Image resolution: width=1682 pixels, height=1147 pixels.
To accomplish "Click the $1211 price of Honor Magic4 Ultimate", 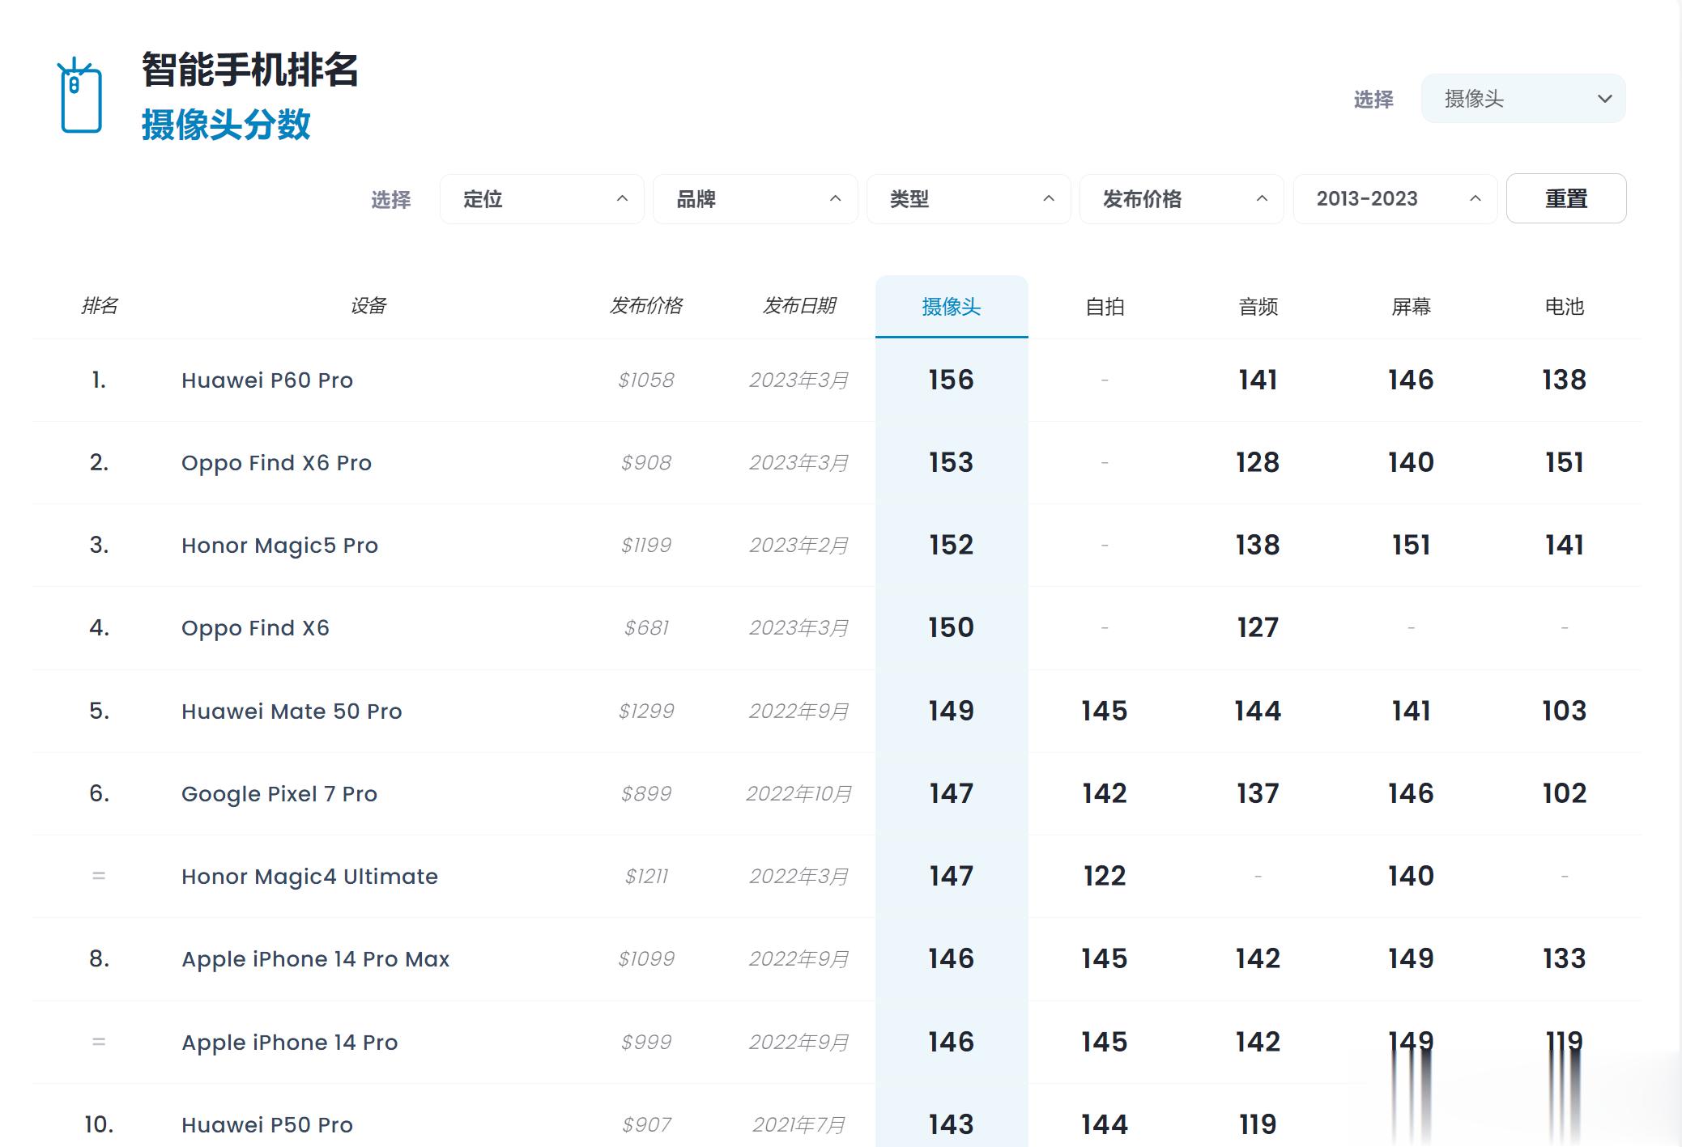I will [x=645, y=877].
